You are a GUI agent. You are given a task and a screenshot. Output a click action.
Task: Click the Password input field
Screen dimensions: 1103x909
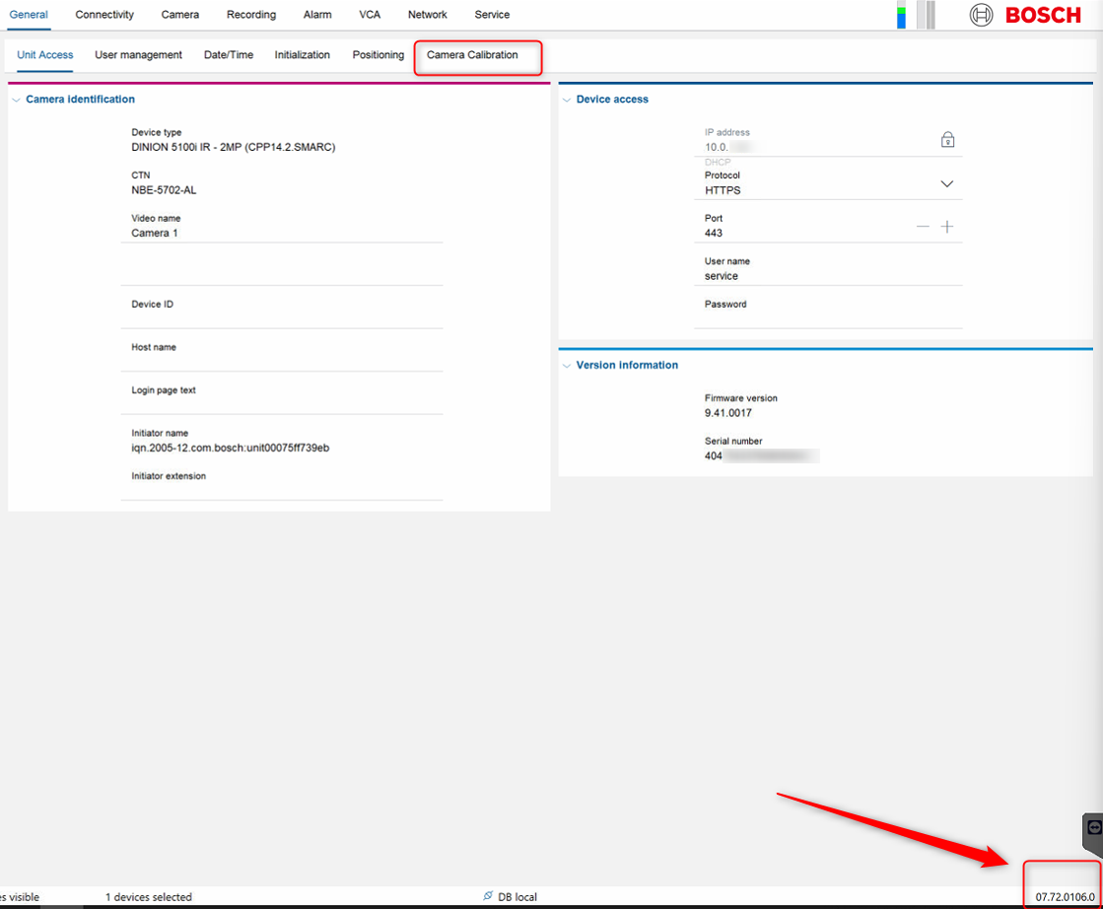[828, 318]
